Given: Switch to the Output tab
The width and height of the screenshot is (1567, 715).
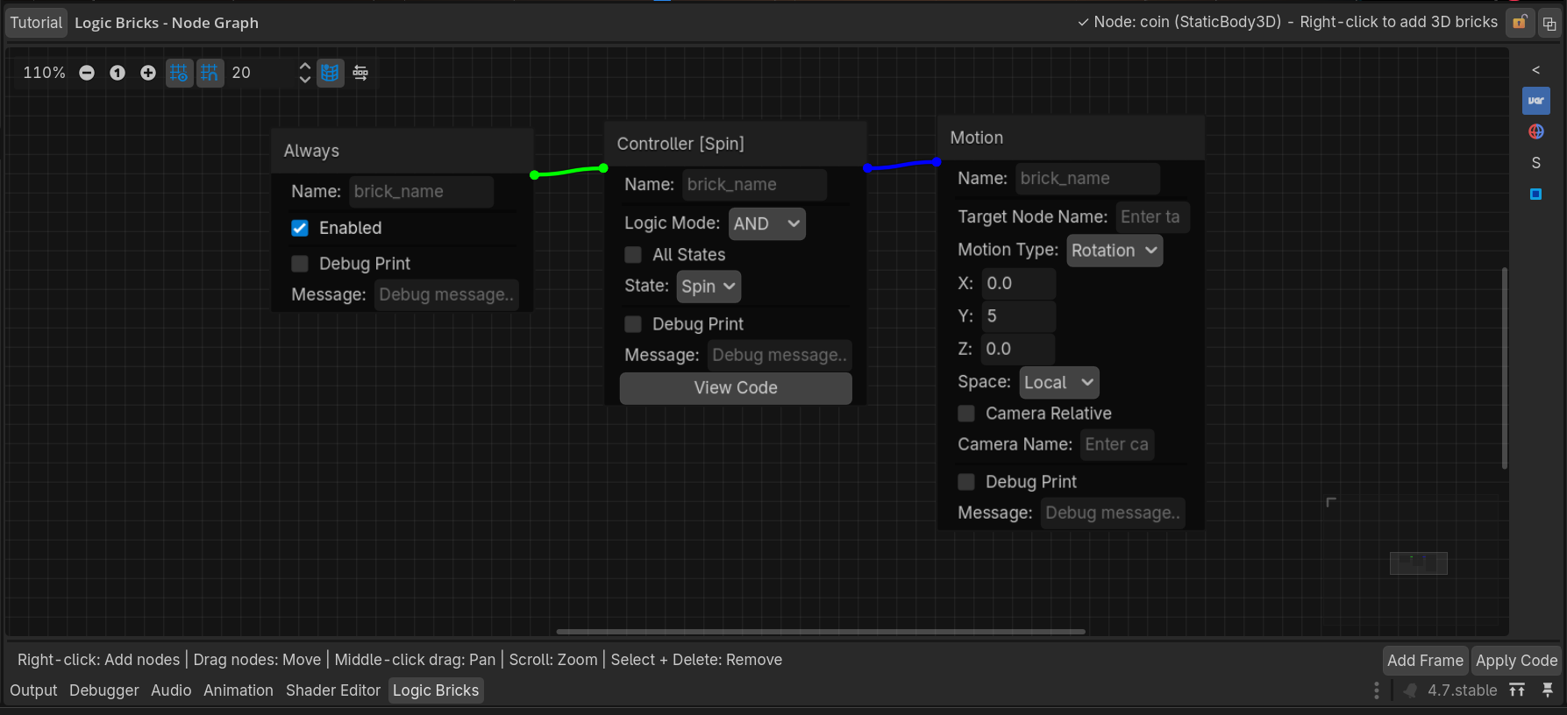Looking at the screenshot, I should [x=33, y=690].
